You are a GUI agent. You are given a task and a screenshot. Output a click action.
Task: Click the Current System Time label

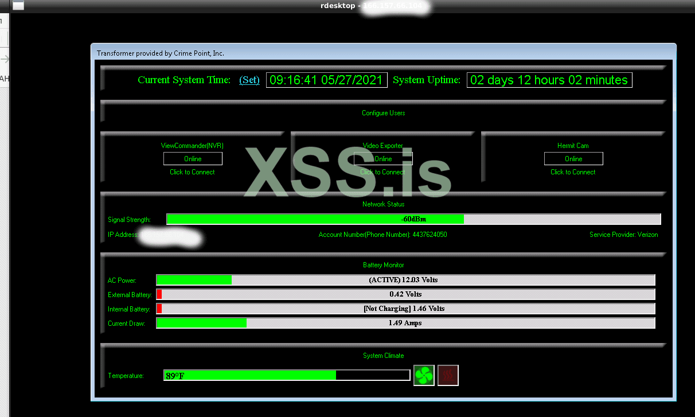tap(184, 80)
